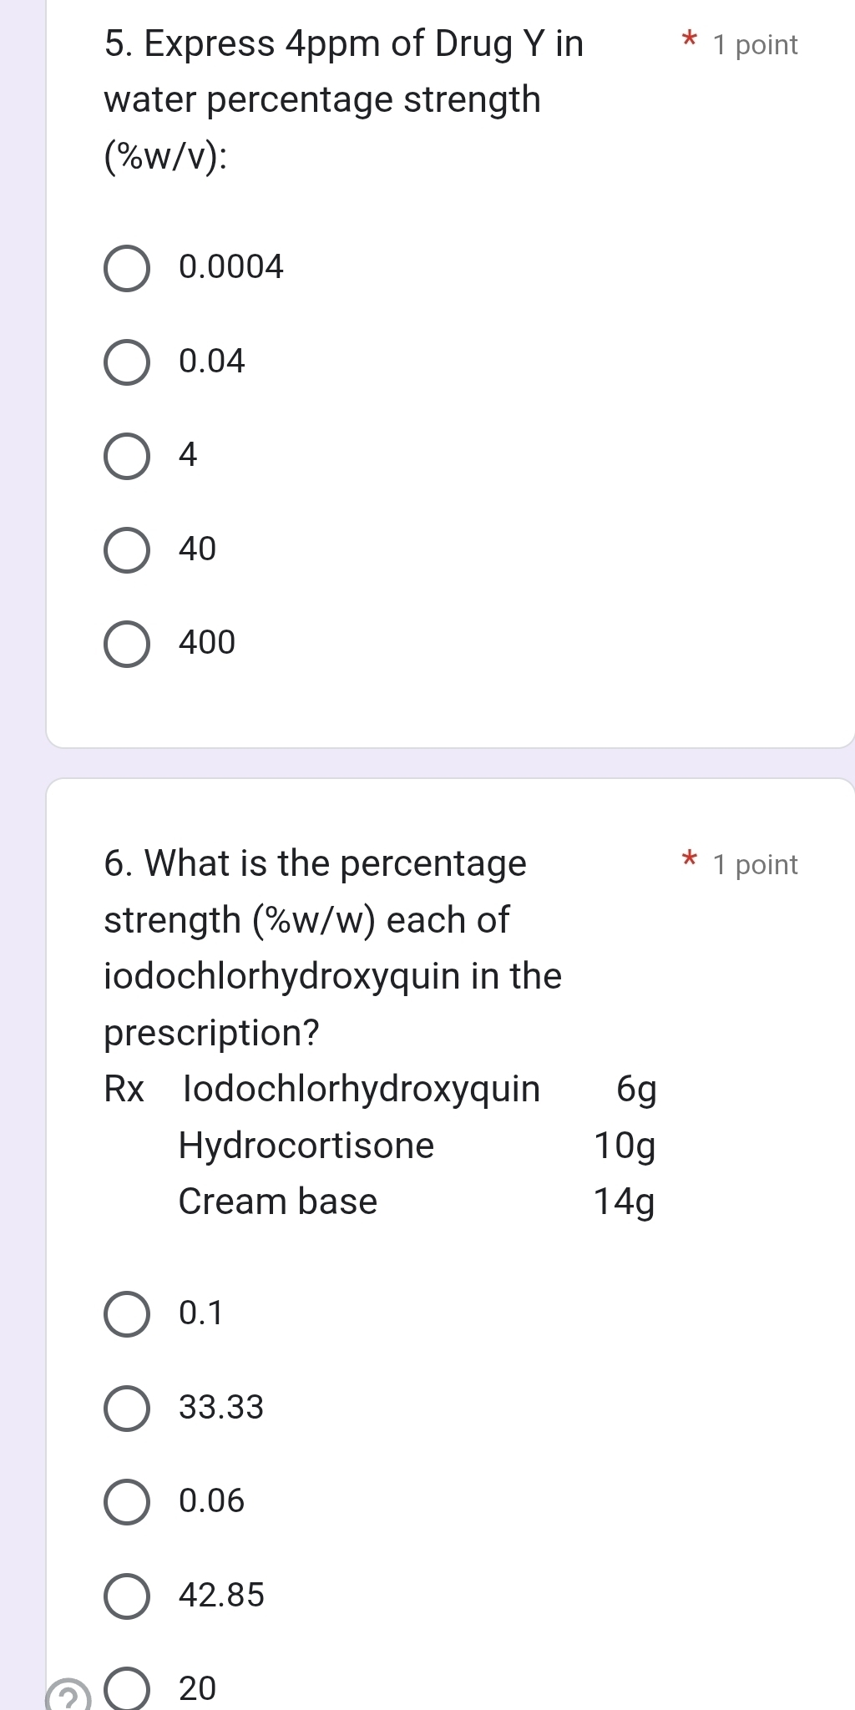
Task: Select the 40 answer option
Action: click(127, 550)
